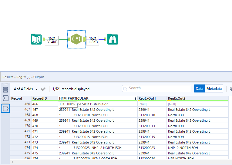Click the RegEx tool output anchor
This screenshot has width=232, height=165.
85,39
